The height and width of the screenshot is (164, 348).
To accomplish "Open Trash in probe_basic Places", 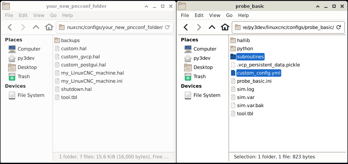I will click(195, 77).
